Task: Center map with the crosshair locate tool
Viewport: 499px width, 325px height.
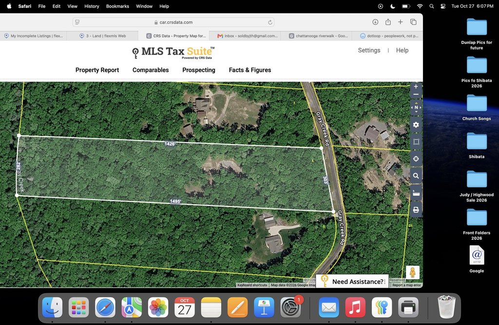Action: click(x=416, y=159)
